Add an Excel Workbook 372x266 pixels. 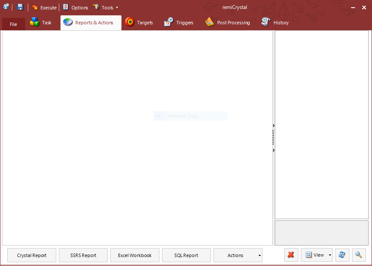[135, 255]
